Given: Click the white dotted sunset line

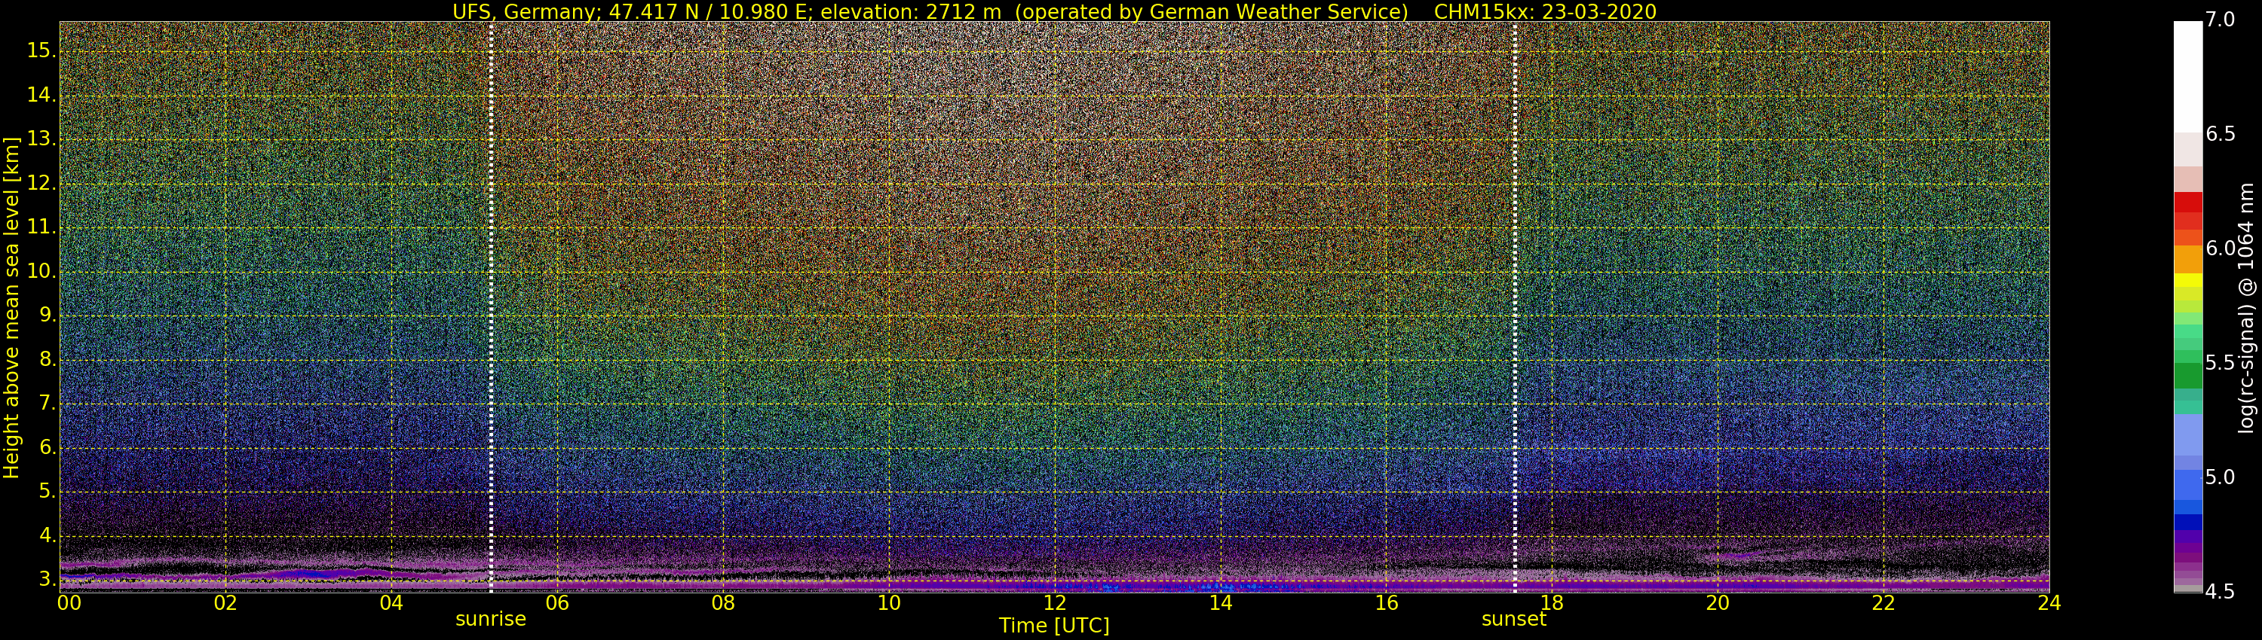Looking at the screenshot, I should 1515,305.
